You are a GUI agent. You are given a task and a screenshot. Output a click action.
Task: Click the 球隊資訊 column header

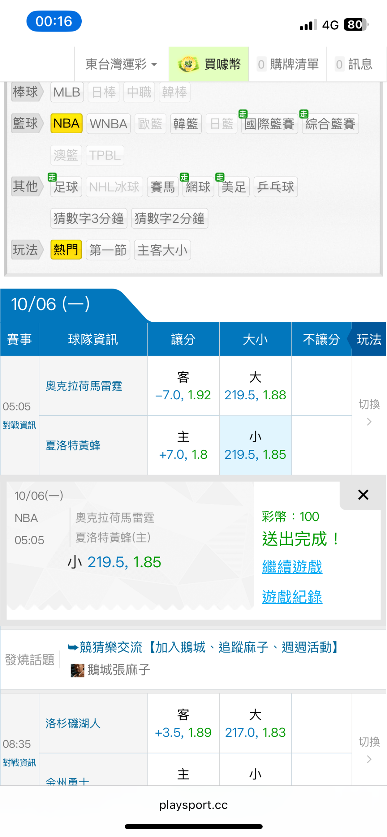coord(93,339)
